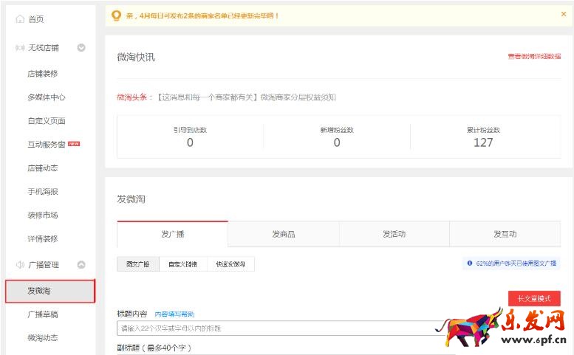Choose the 图文广播 sub-option

137,263
